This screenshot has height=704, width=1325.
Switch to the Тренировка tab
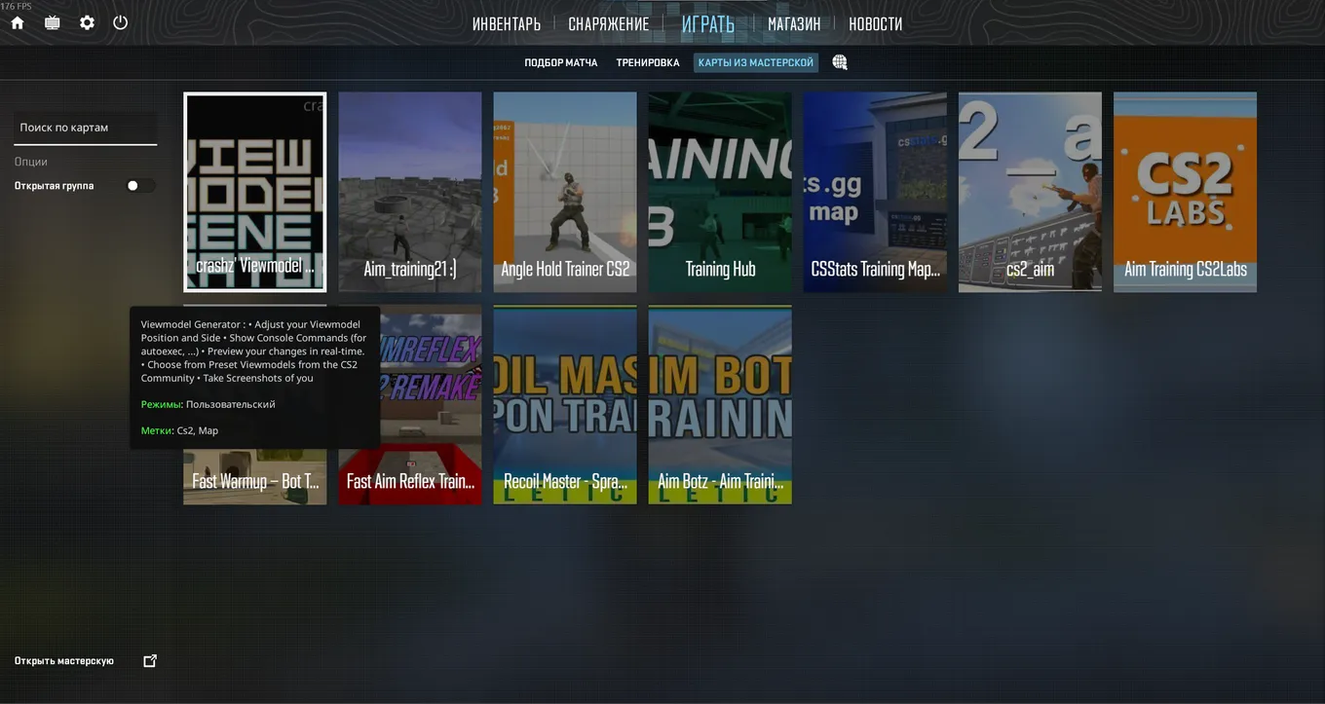pyautogui.click(x=648, y=62)
